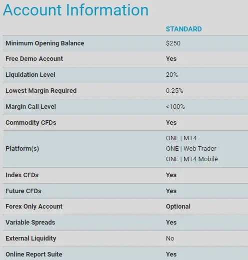Click the Margin Call Level label
The image size is (248, 260).
pos(30,107)
